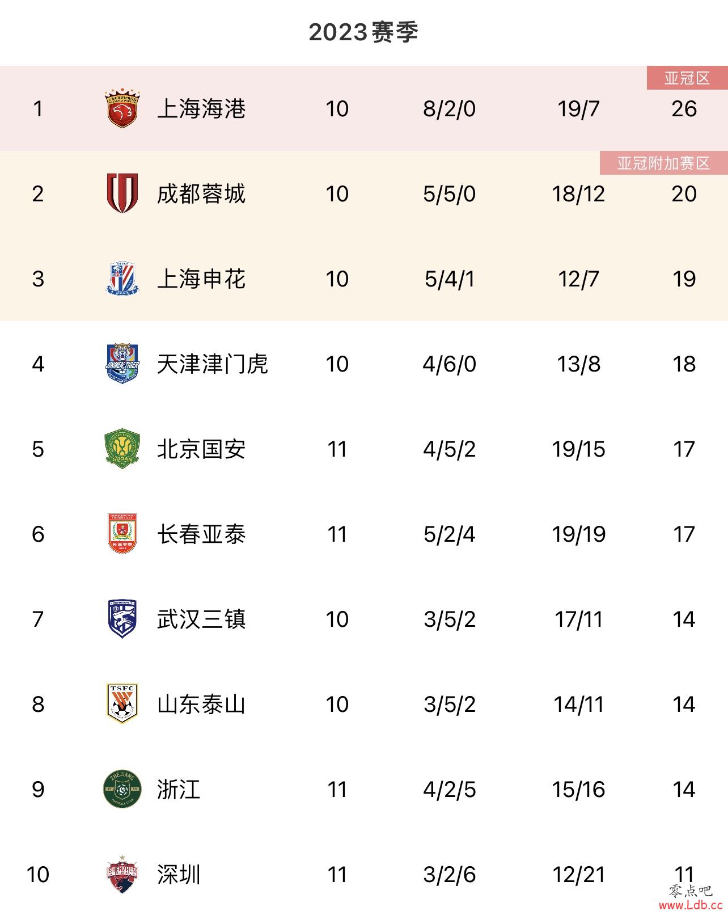Click the www.Ldb.cc watermark link

pos(690,903)
